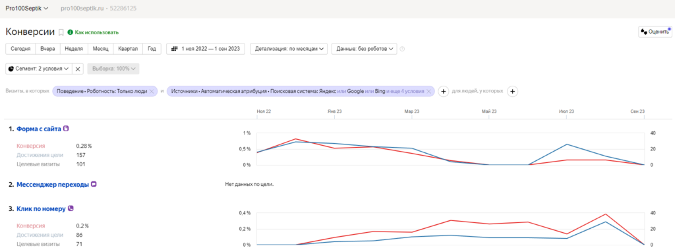Open the Сегмент: 2 условия dropdown

38,69
